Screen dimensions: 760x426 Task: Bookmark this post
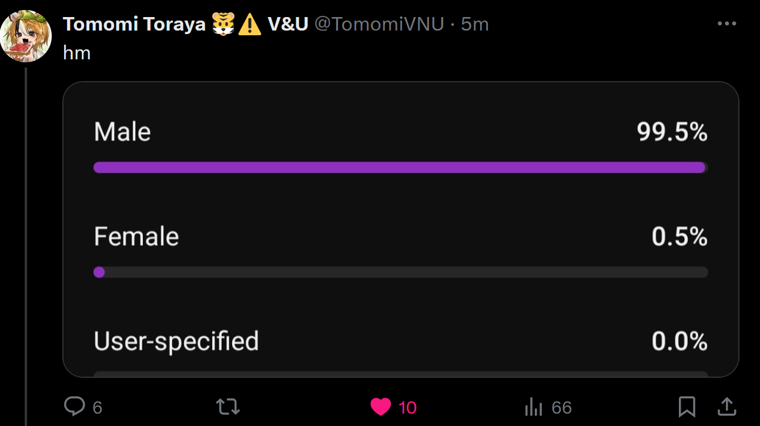pos(687,407)
